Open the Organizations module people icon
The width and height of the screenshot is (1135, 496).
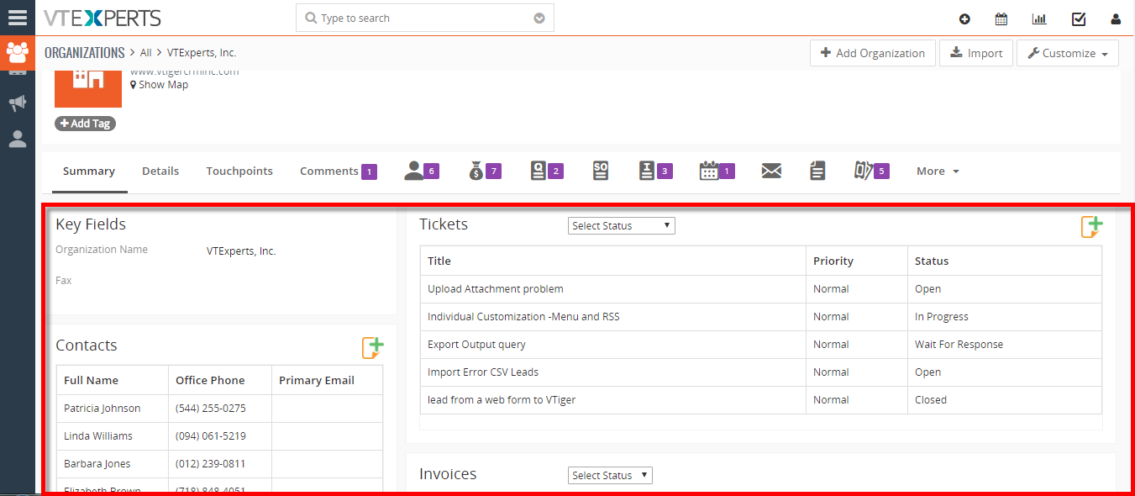point(17,52)
